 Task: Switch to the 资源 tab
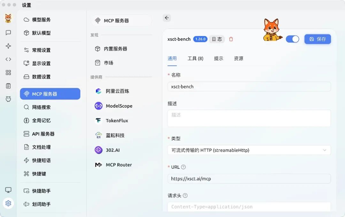coord(238,58)
